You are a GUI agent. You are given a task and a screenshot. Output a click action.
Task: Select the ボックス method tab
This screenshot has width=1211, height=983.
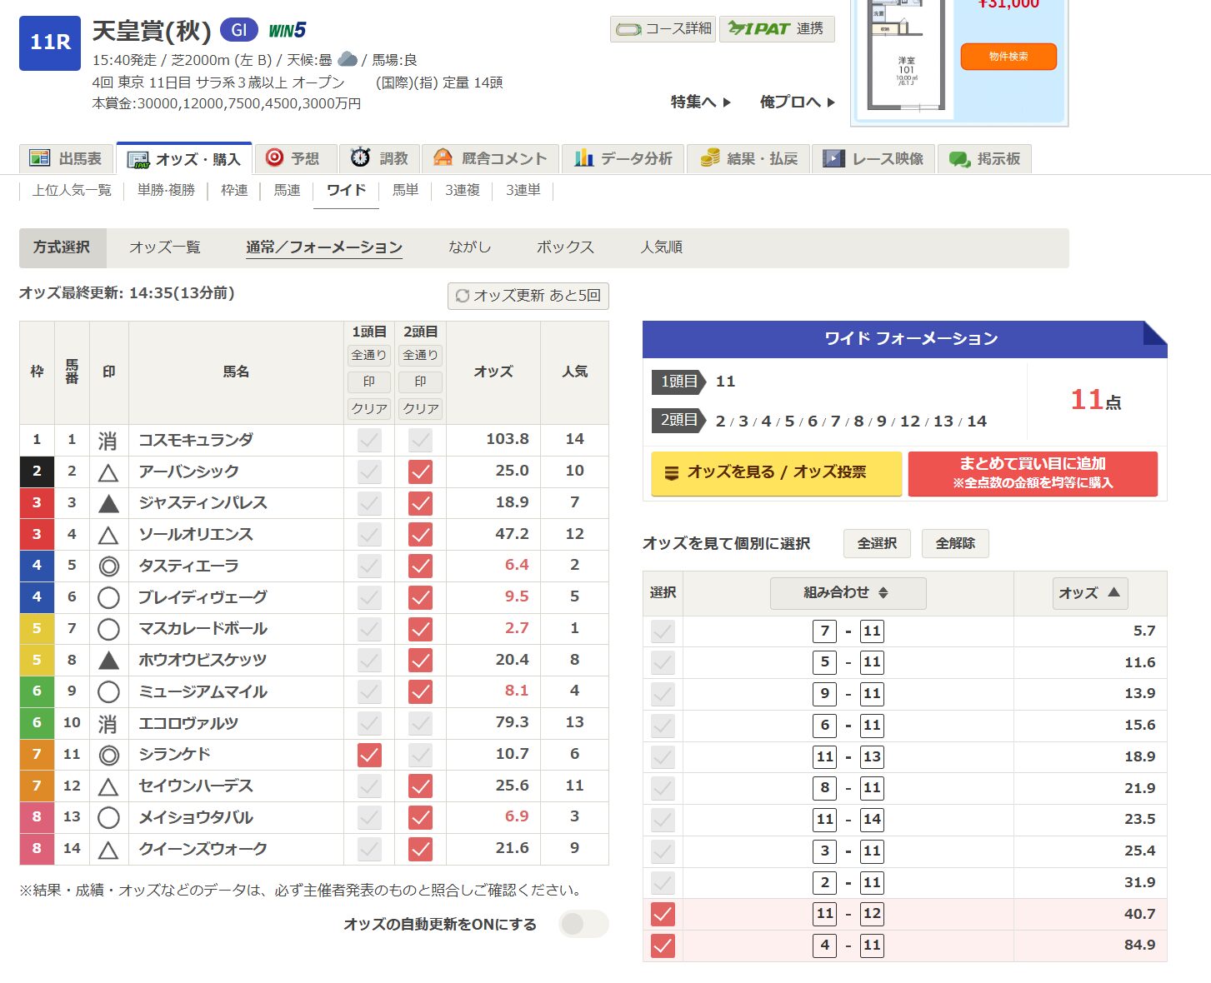565,247
